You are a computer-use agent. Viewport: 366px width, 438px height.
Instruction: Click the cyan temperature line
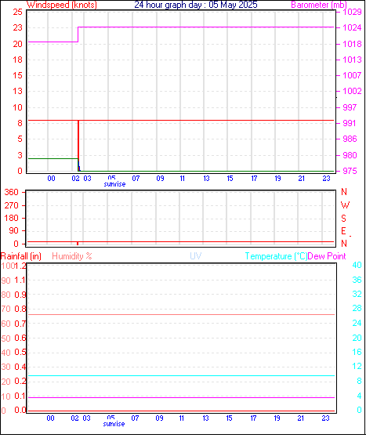tap(181, 375)
